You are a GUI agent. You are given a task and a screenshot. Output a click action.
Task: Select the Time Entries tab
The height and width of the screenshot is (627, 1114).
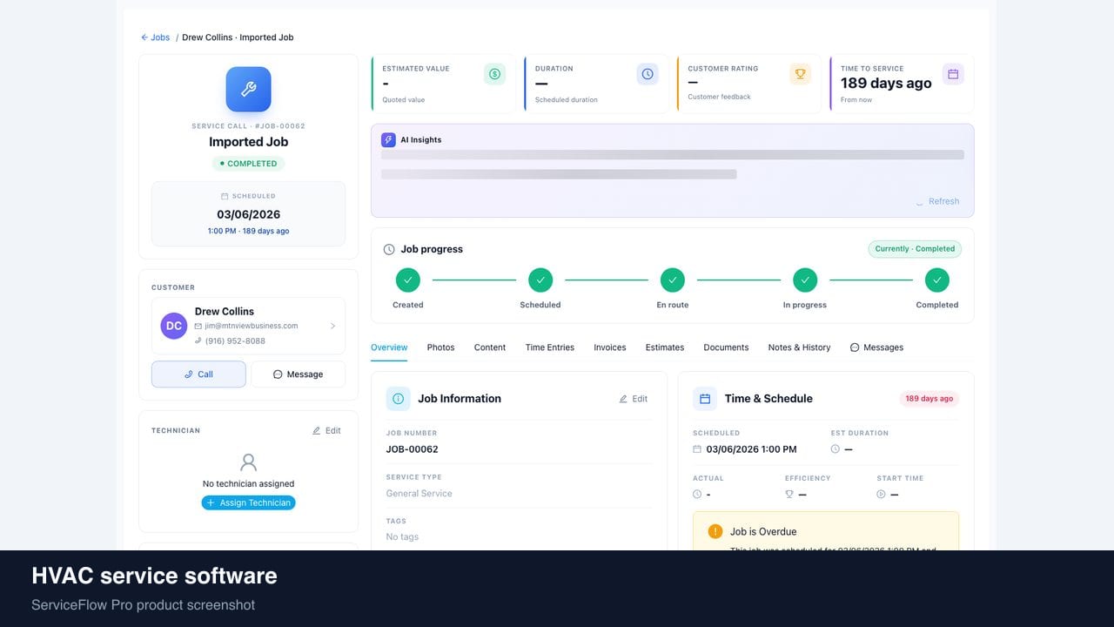pyautogui.click(x=550, y=347)
